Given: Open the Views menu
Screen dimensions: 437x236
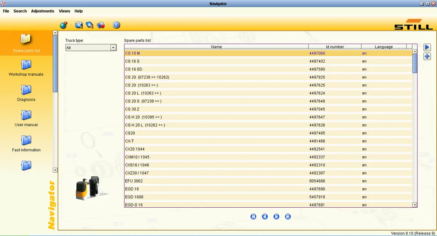Looking at the screenshot, I should click(64, 11).
